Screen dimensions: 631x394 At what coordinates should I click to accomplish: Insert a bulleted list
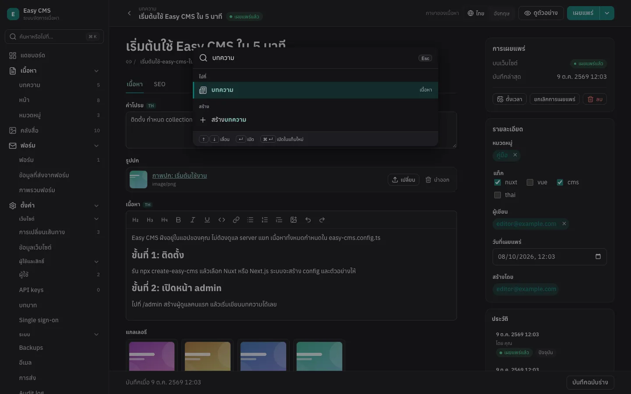pyautogui.click(x=250, y=220)
